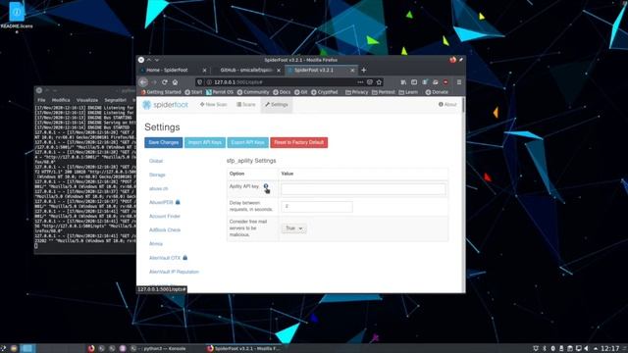Image resolution: width=628 pixels, height=353 pixels.
Task: Click Firefox back arrow button
Action: tap(143, 82)
